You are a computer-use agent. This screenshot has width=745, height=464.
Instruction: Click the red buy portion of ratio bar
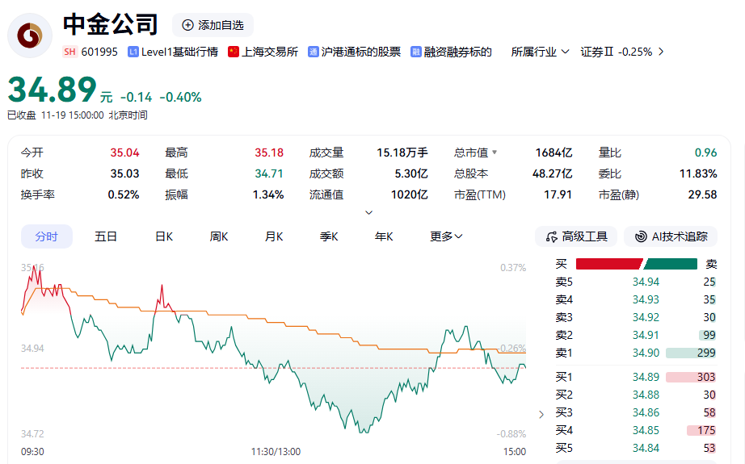[608, 264]
